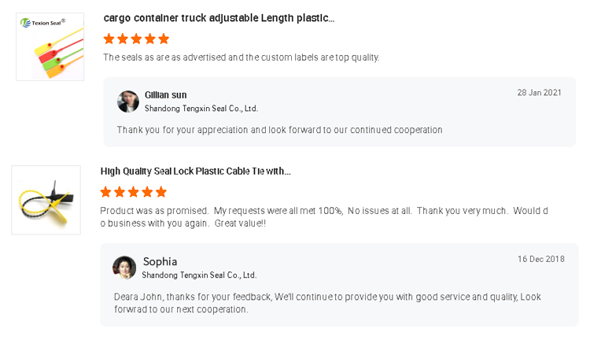590x347 pixels.
Task: Click the 'Thank you for your appreciation' reply
Action: 279,130
